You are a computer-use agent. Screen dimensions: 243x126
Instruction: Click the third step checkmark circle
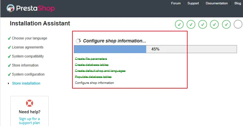click(x=203, y=24)
